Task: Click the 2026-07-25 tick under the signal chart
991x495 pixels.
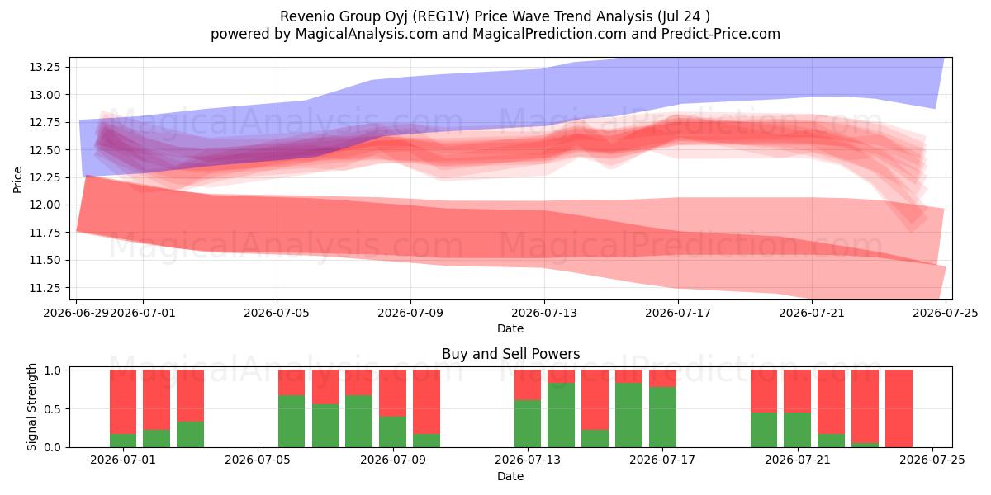Action: 932,460
